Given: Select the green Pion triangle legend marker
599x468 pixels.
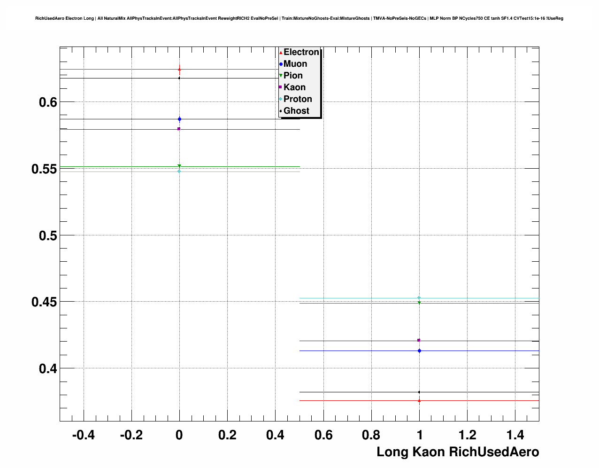Looking at the screenshot, I should click(x=281, y=76).
